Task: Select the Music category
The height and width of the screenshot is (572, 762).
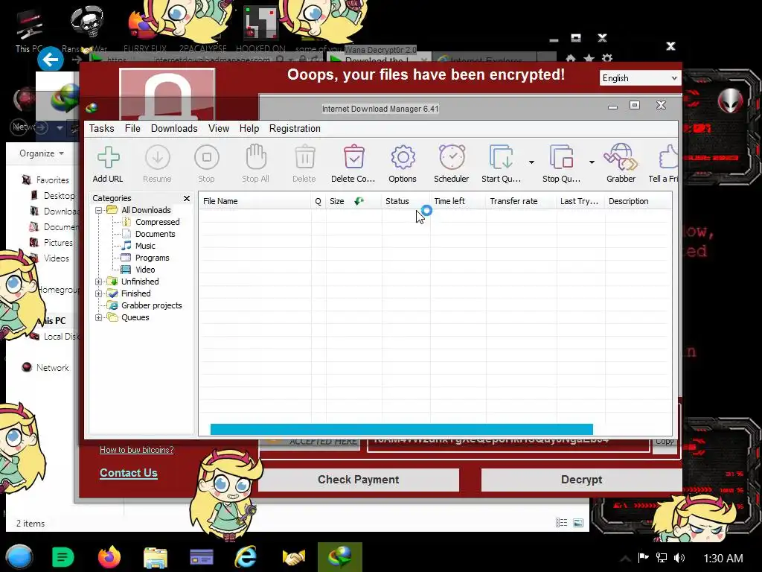Action: click(145, 246)
